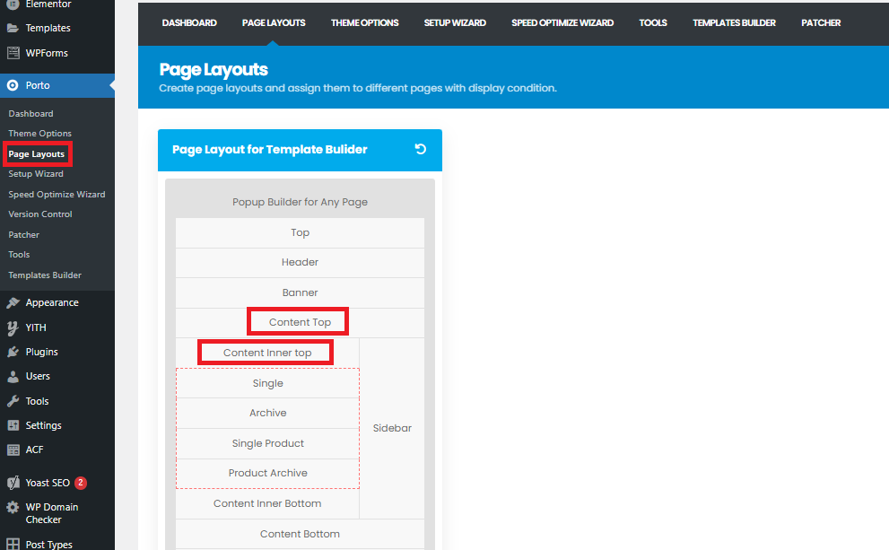This screenshot has width=889, height=550.
Task: Reset page layout with the refresh icon
Action: [420, 149]
